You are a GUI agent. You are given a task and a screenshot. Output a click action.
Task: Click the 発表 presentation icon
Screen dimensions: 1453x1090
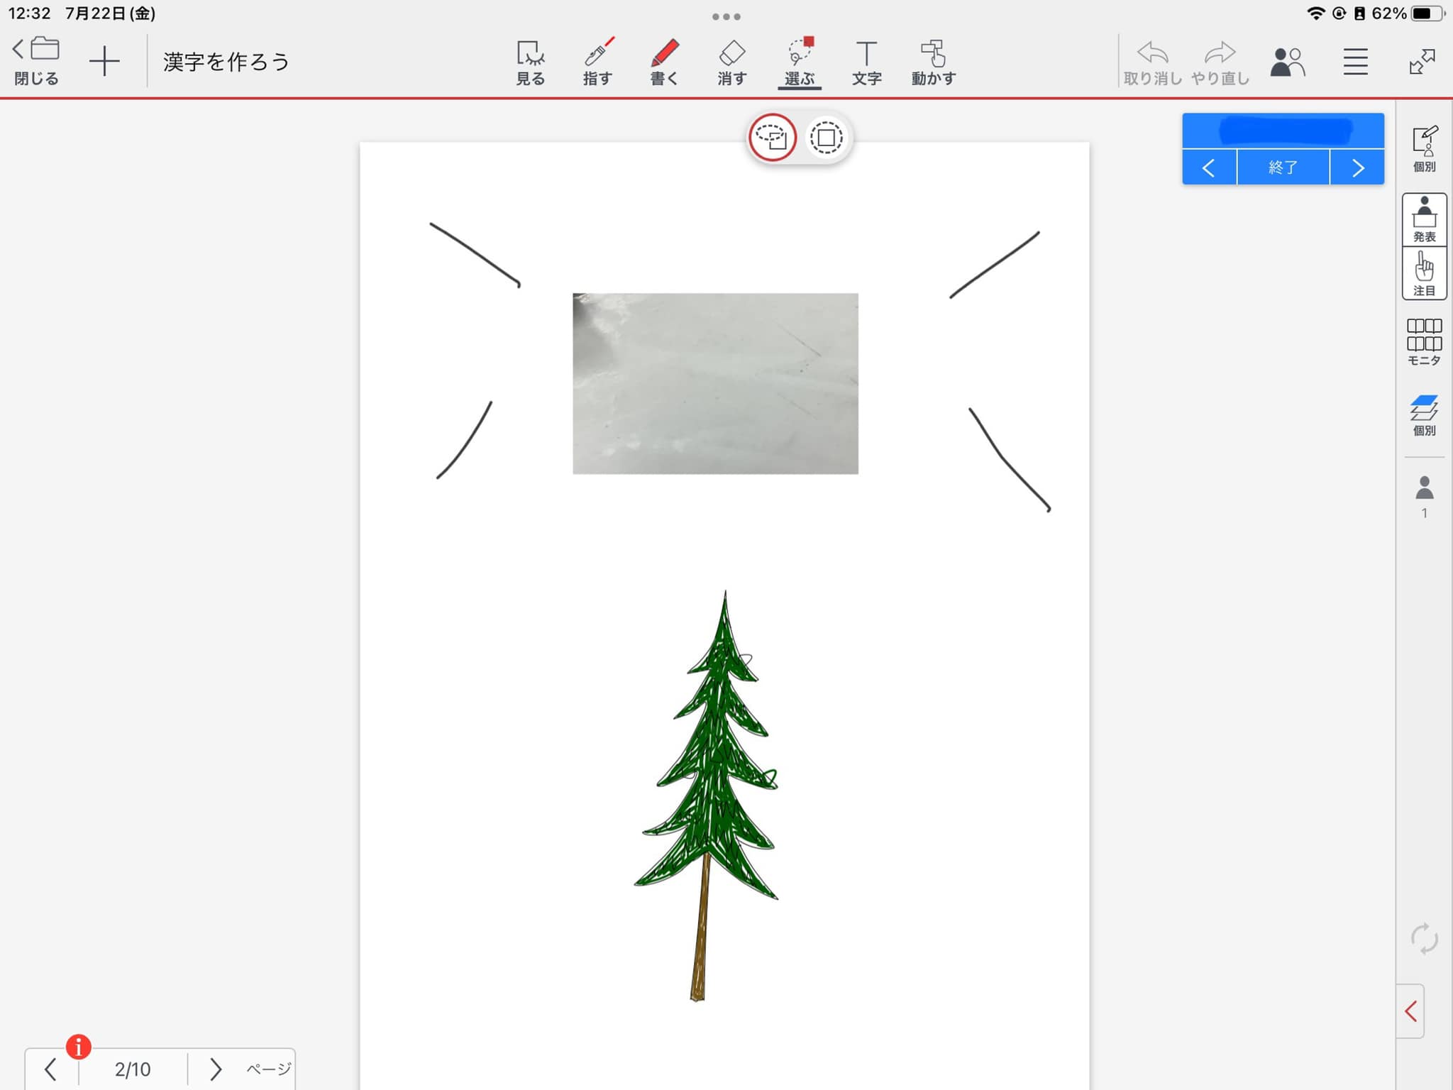pyautogui.click(x=1424, y=219)
